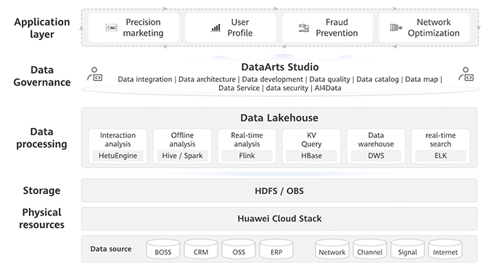Select the BOSS data source cylinder
The height and width of the screenshot is (271, 486).
click(163, 249)
